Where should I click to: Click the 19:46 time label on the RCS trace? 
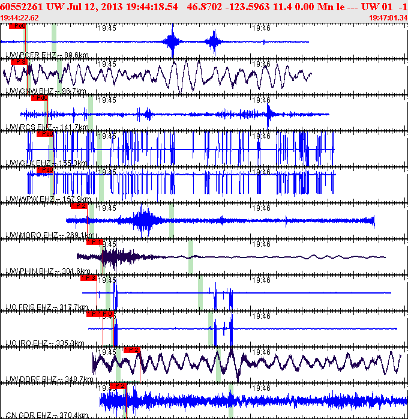click(x=262, y=100)
